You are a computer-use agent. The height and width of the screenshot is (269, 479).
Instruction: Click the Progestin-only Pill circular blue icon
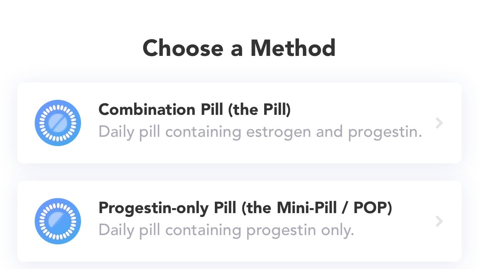click(58, 221)
